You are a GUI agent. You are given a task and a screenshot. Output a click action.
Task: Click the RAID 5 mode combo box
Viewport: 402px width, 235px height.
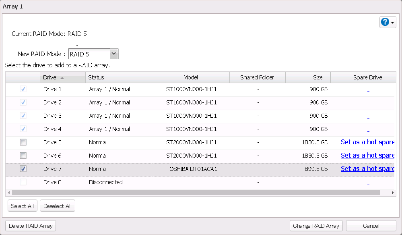89,54
